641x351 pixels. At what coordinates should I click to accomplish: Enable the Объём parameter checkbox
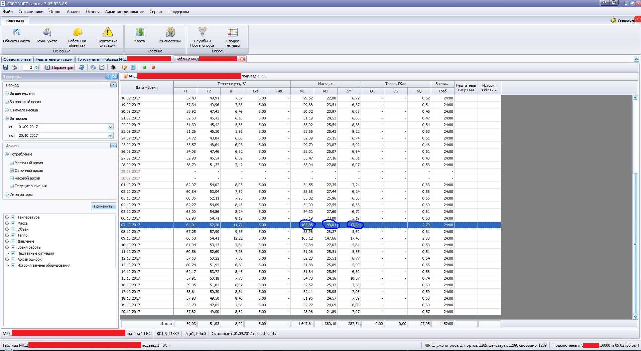[13, 229]
